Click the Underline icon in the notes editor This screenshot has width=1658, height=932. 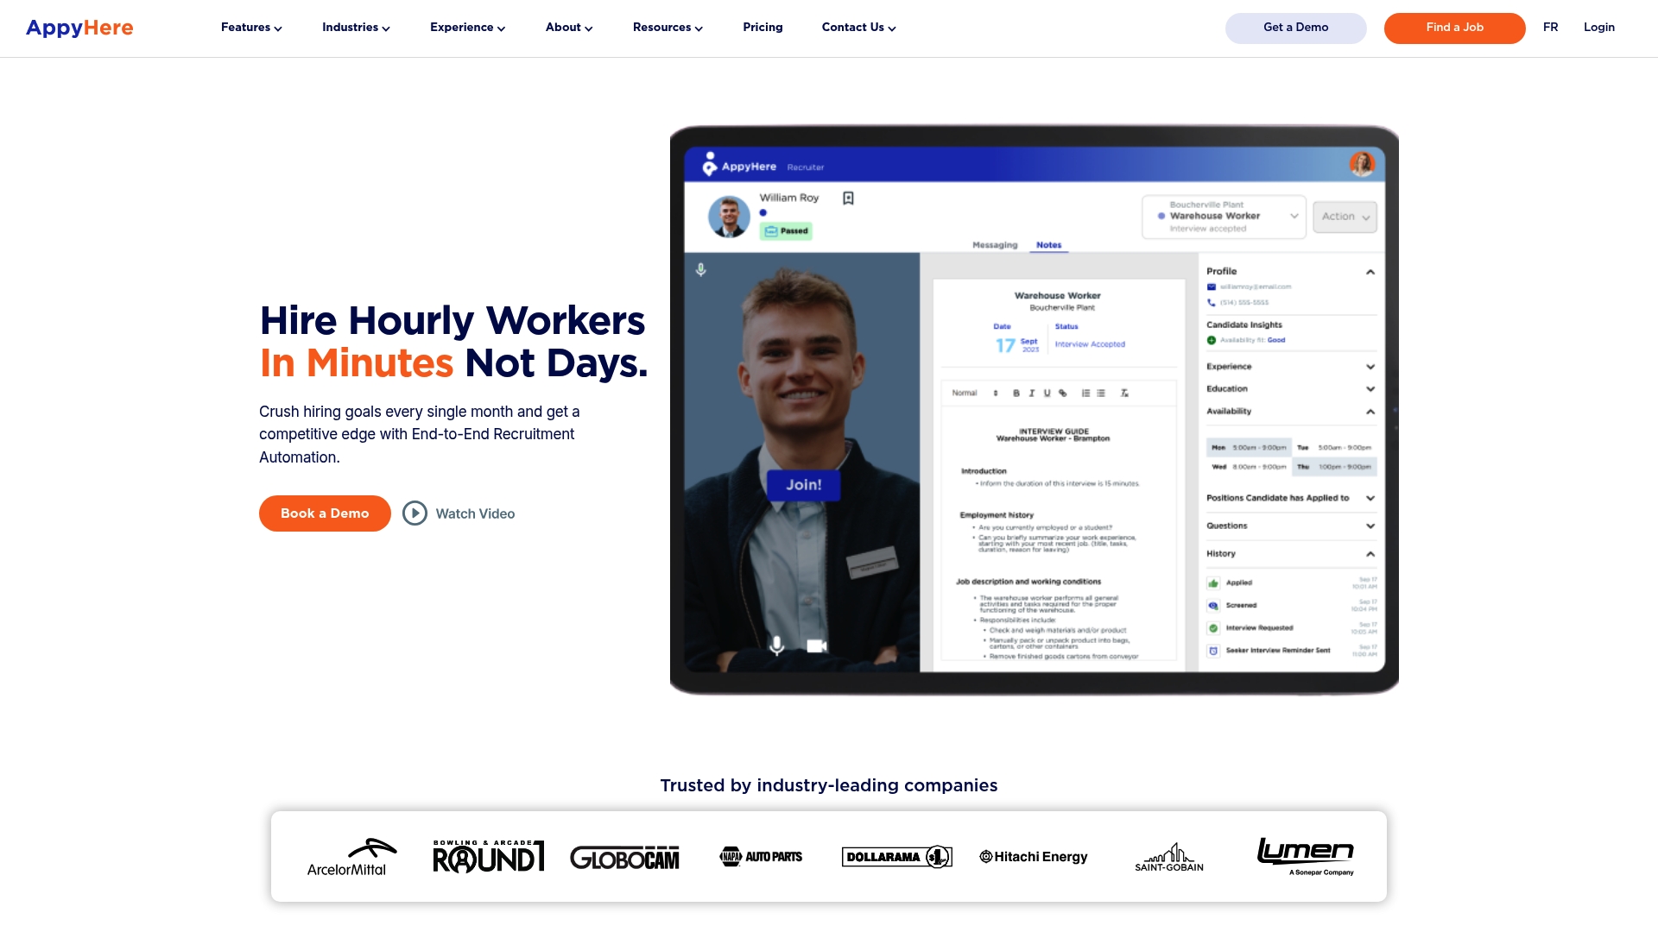tap(1047, 394)
